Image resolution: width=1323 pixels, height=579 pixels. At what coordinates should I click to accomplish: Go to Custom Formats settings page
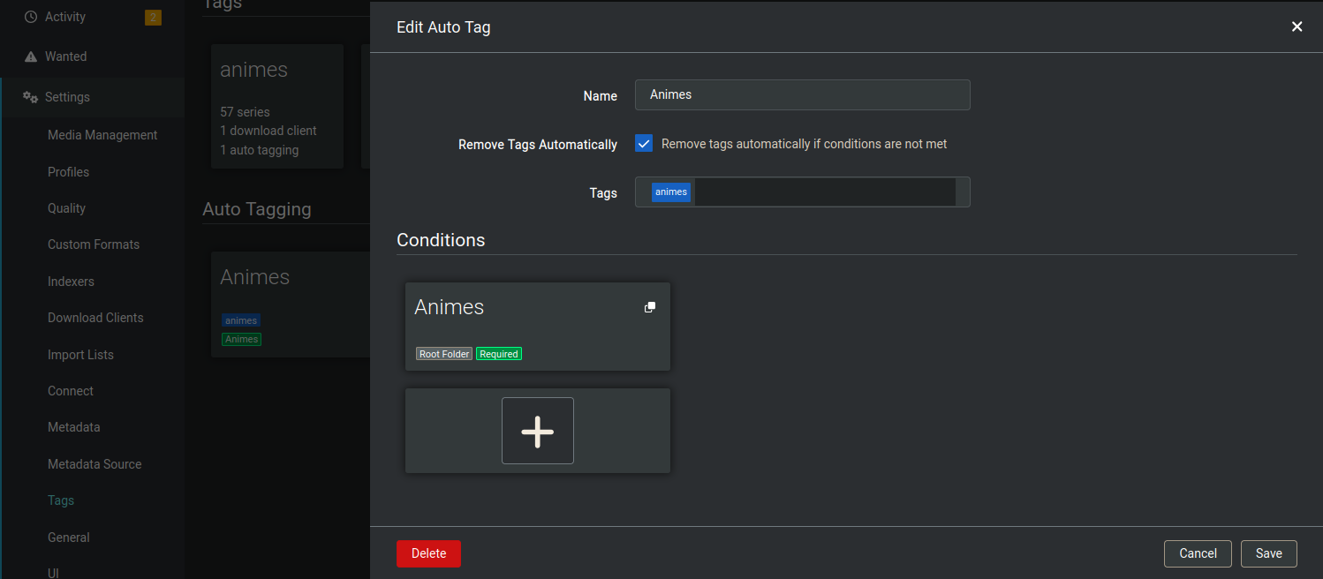point(94,244)
